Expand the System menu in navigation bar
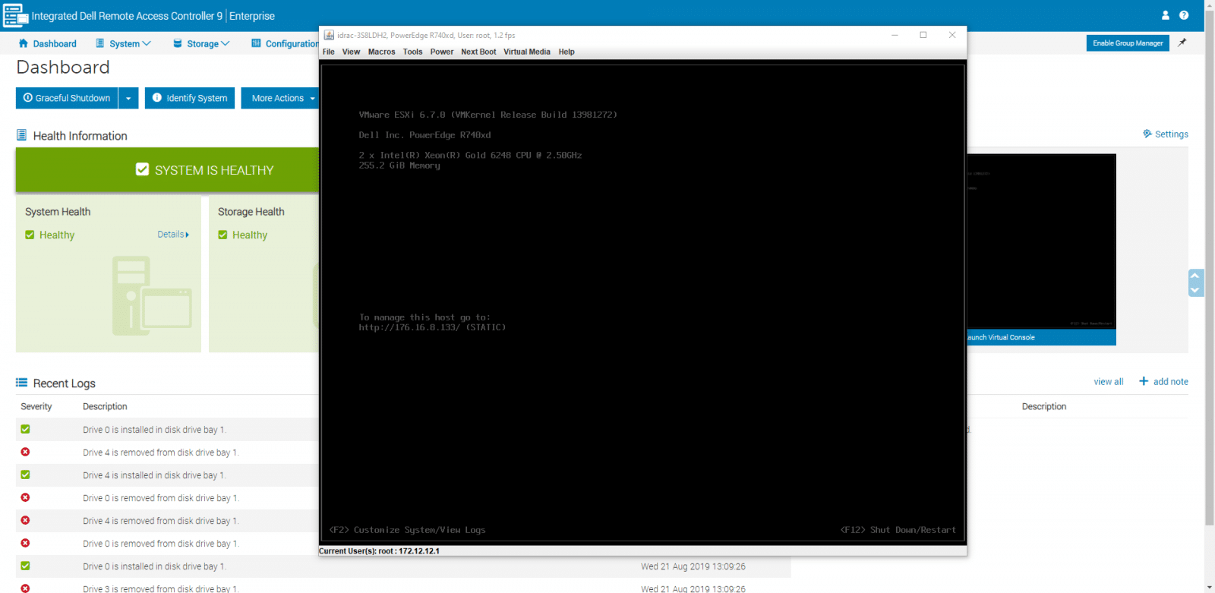Image resolution: width=1215 pixels, height=593 pixels. 123,43
